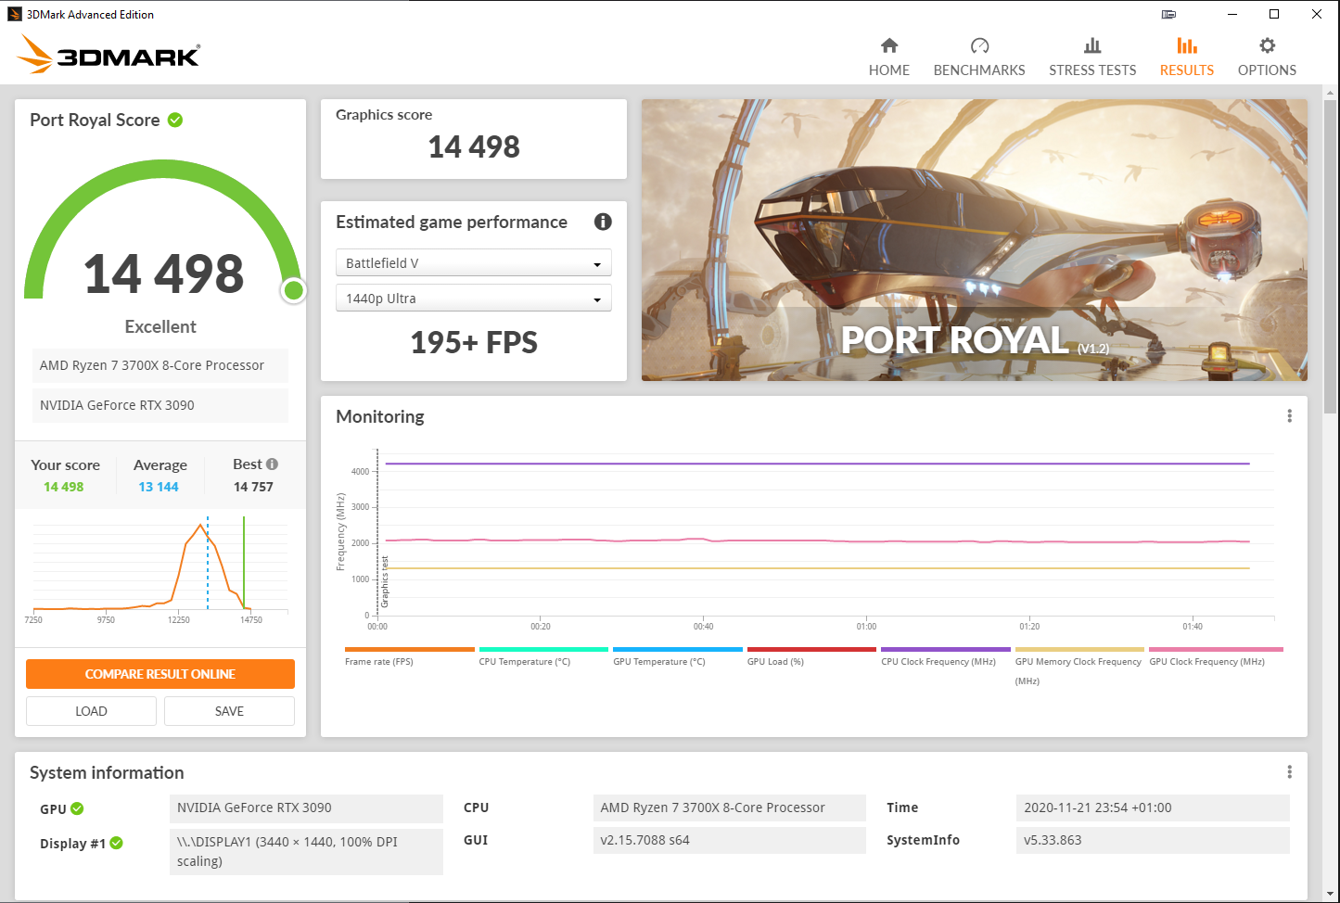Click the Estimated game performance info icon
The height and width of the screenshot is (903, 1340).
pyautogui.click(x=603, y=222)
